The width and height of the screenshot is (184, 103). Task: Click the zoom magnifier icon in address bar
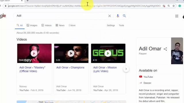169,6
